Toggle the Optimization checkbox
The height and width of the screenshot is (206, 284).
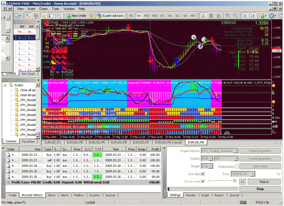point(237,166)
